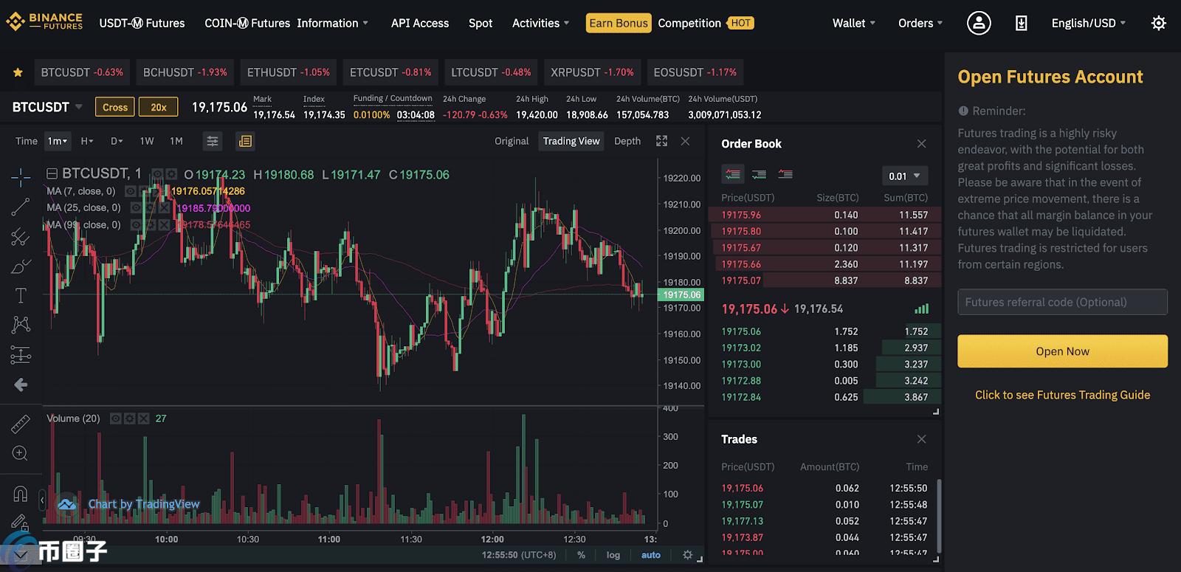Select the crosshair cursor tool
This screenshot has width=1181, height=572.
[x=21, y=176]
